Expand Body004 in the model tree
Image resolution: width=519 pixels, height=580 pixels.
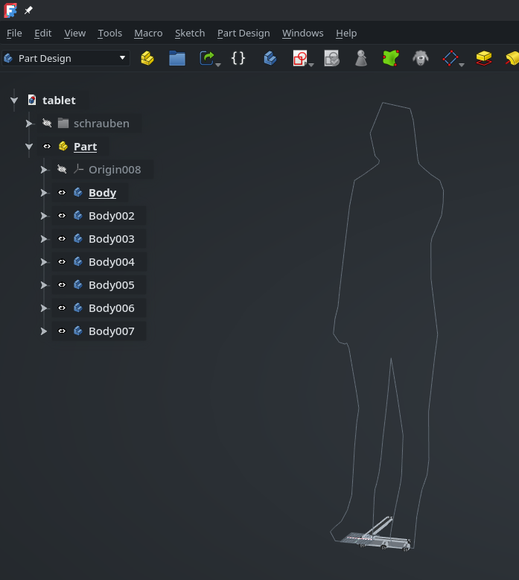point(44,262)
